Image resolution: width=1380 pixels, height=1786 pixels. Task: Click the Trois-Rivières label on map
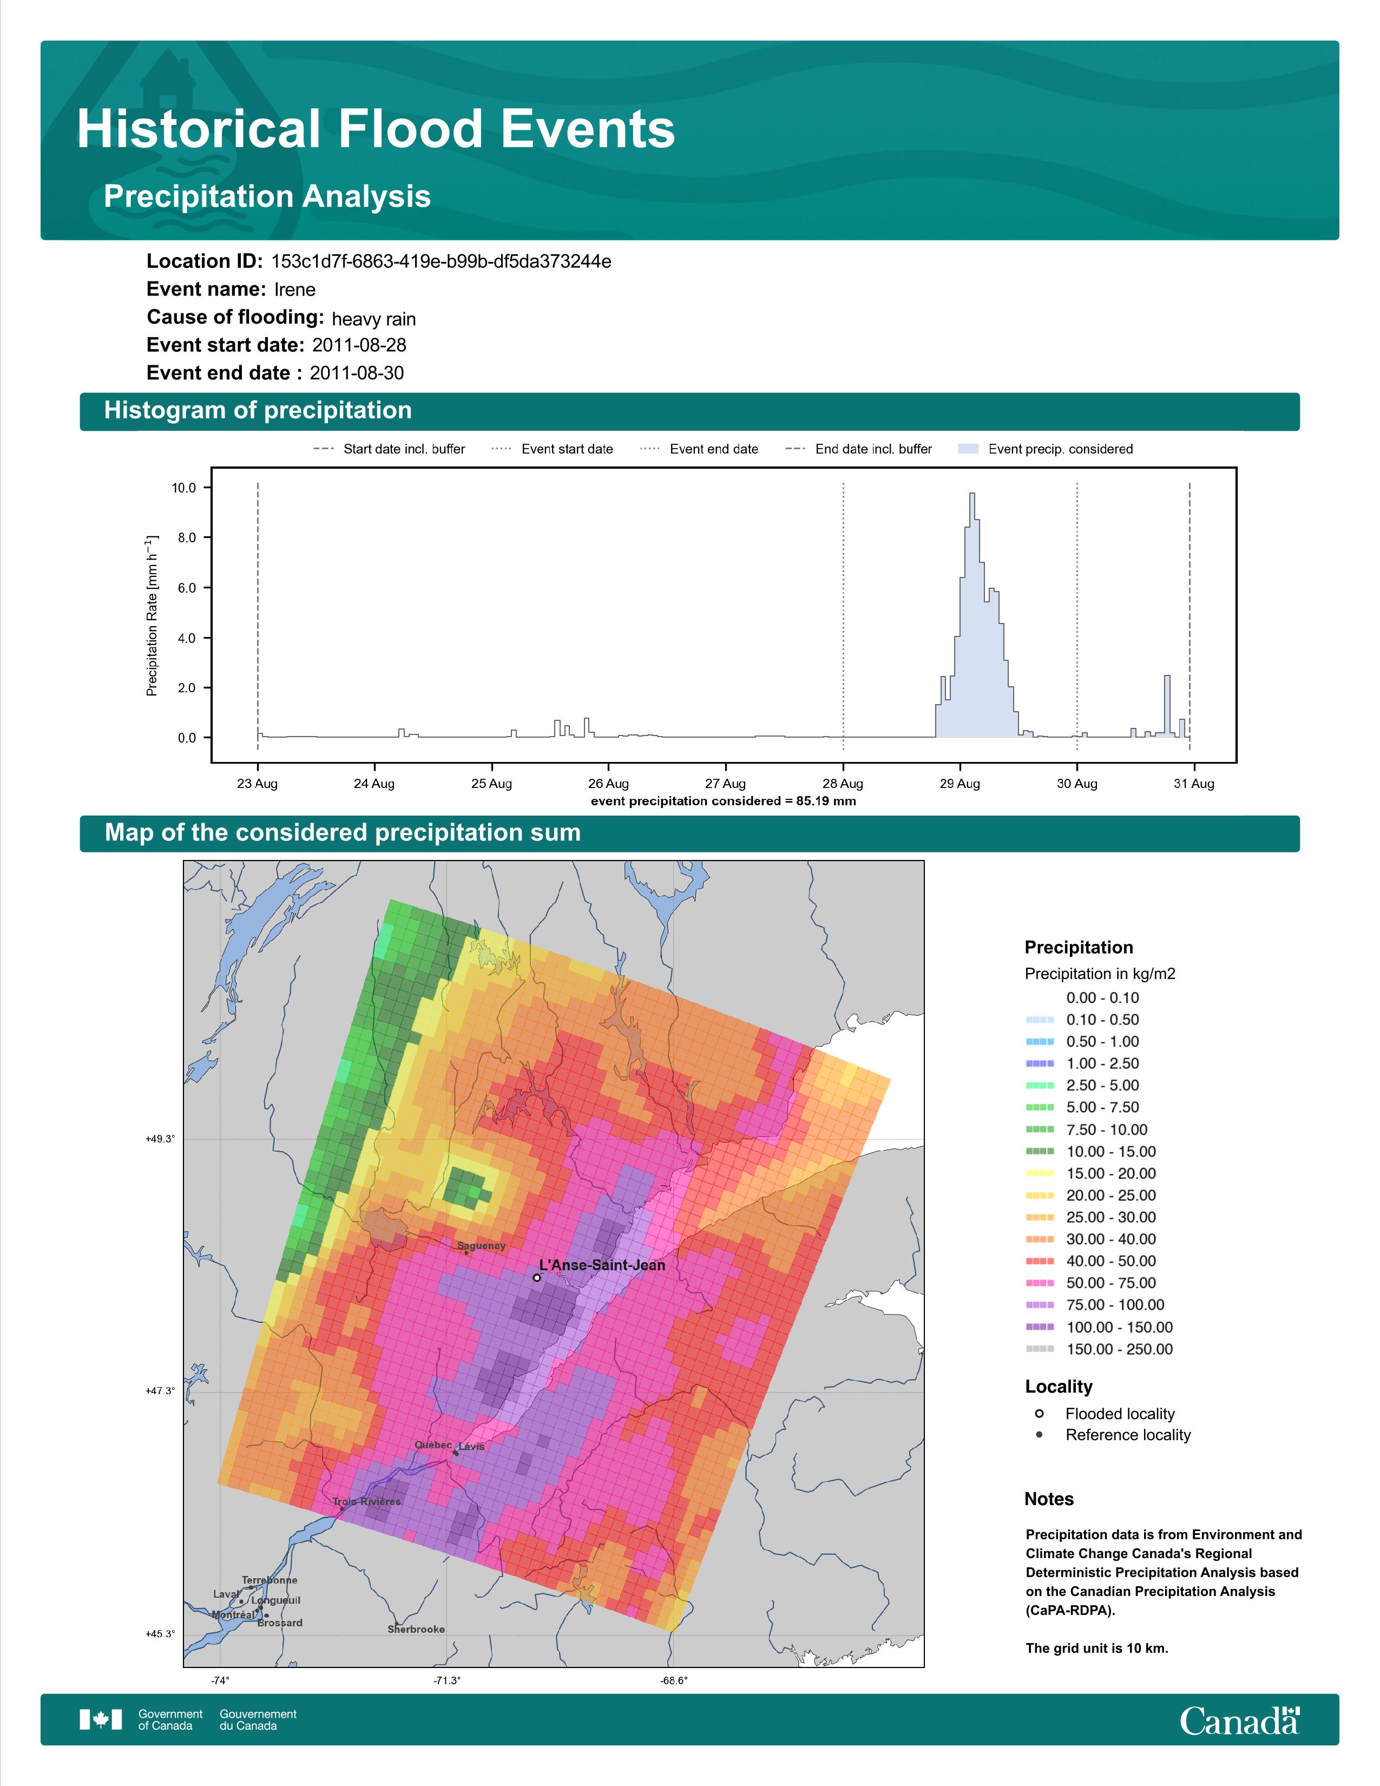[x=366, y=1502]
